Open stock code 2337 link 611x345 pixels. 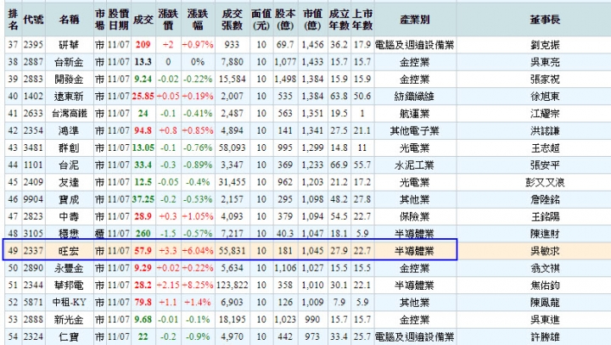tap(33, 251)
